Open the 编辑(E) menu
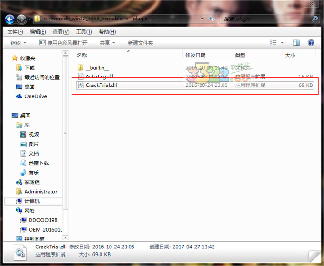The width and height of the screenshot is (324, 266). tap(38, 32)
